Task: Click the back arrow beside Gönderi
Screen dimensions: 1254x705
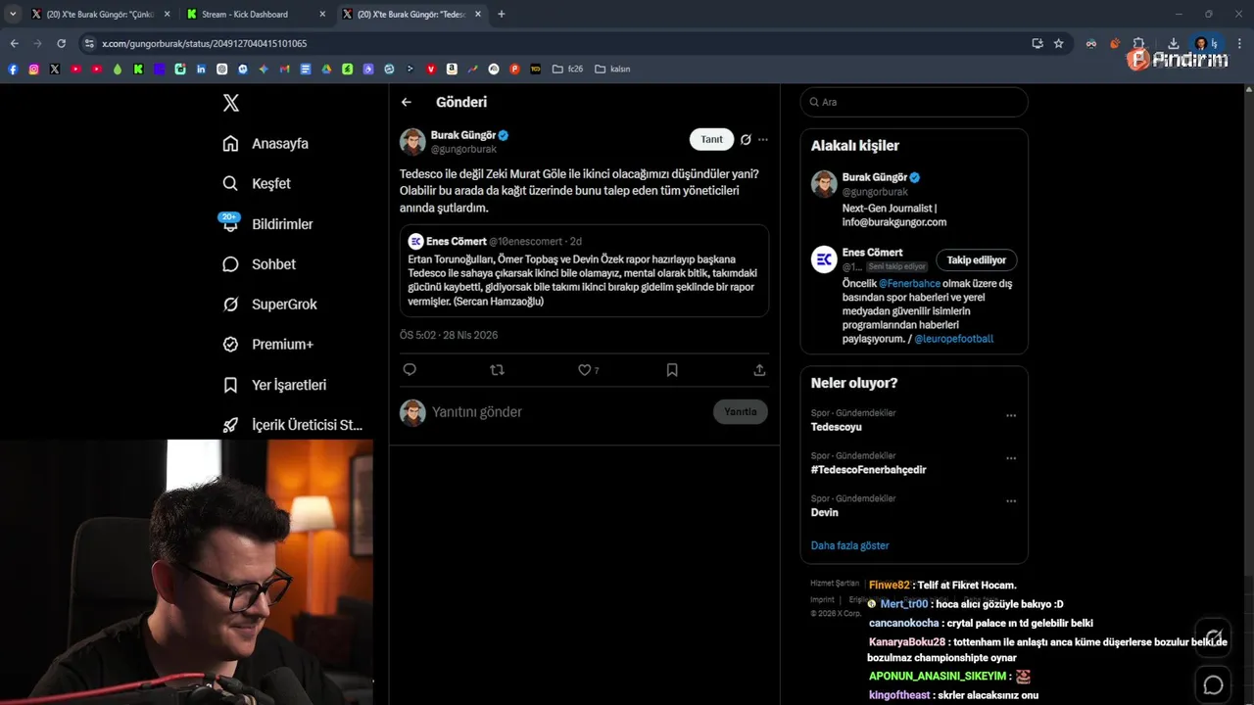Action: 407,102
